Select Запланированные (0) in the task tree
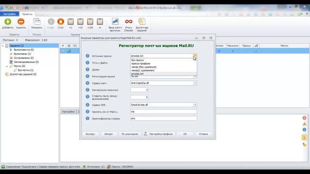Screen dimensions: 310x174 [26, 62]
